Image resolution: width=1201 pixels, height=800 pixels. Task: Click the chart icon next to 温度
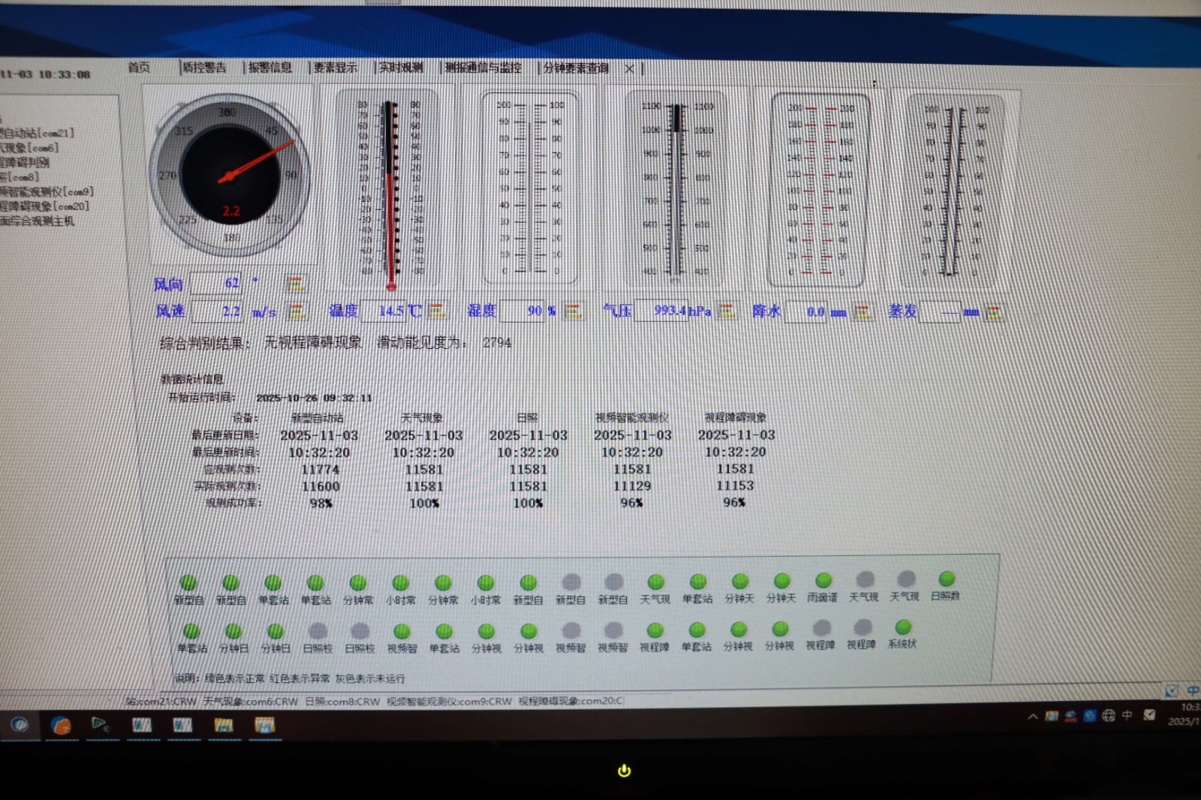(x=437, y=310)
